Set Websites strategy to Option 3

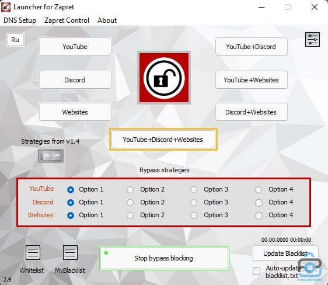click(x=194, y=216)
